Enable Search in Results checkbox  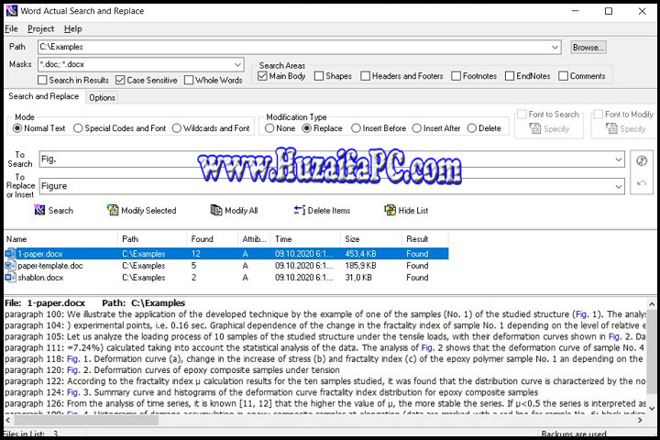42,80
